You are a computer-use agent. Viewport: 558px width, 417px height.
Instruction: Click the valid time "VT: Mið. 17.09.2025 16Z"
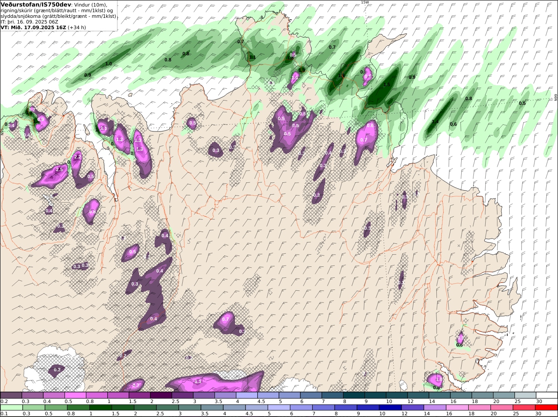(x=33, y=27)
